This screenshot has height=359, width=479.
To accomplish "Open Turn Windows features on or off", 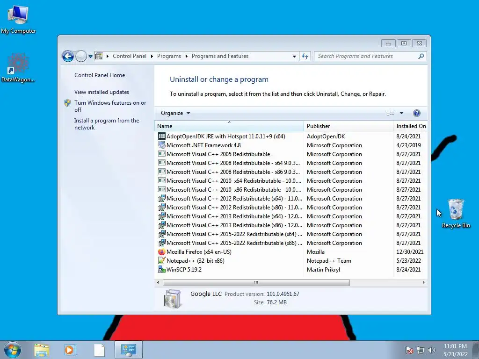I will (x=110, y=106).
